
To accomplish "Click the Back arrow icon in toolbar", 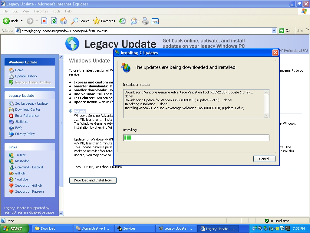I will click(6, 21).
